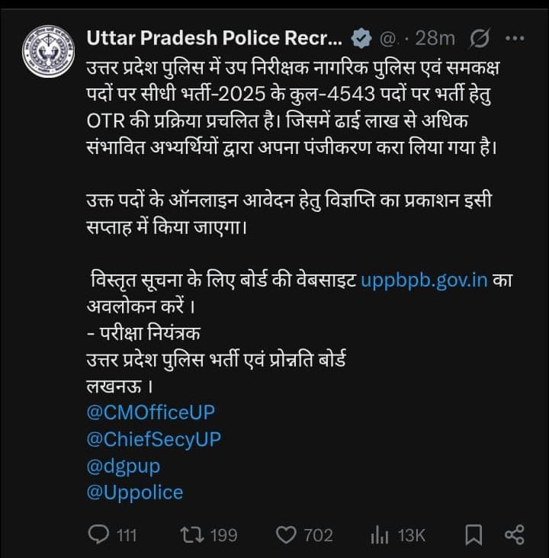Click the blue verified badge
549x558 pixels.
coord(361,38)
